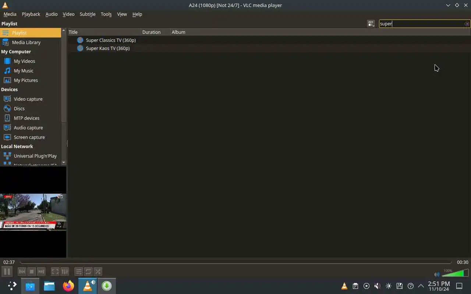The width and height of the screenshot is (471, 294).
Task: Open Discover software center in taskbar
Action: point(30,286)
